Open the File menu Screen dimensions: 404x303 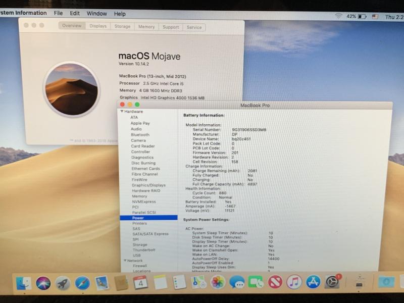coord(58,13)
